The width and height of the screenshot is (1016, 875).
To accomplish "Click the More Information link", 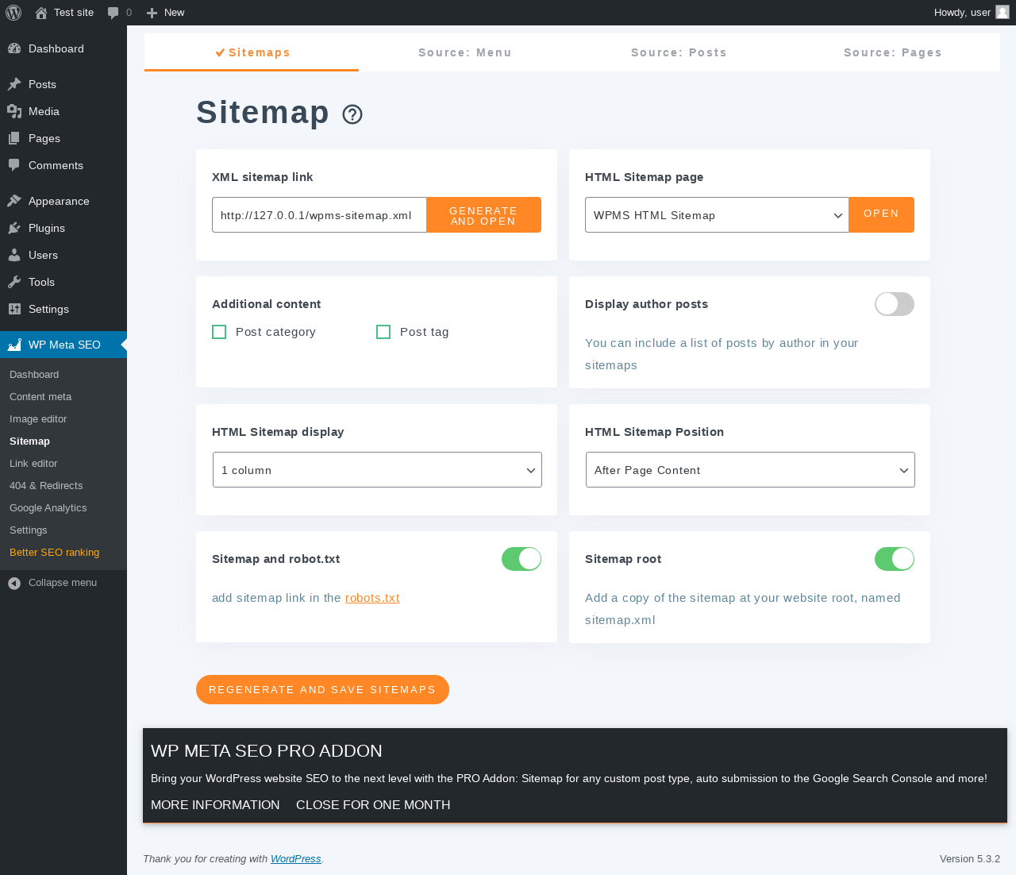I will point(215,805).
